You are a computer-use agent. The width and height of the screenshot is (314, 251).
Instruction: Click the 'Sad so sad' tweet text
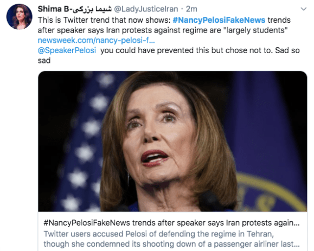169,55
